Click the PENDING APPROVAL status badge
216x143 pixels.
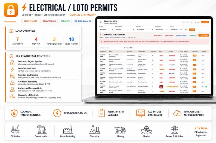pyautogui.click(x=172, y=87)
